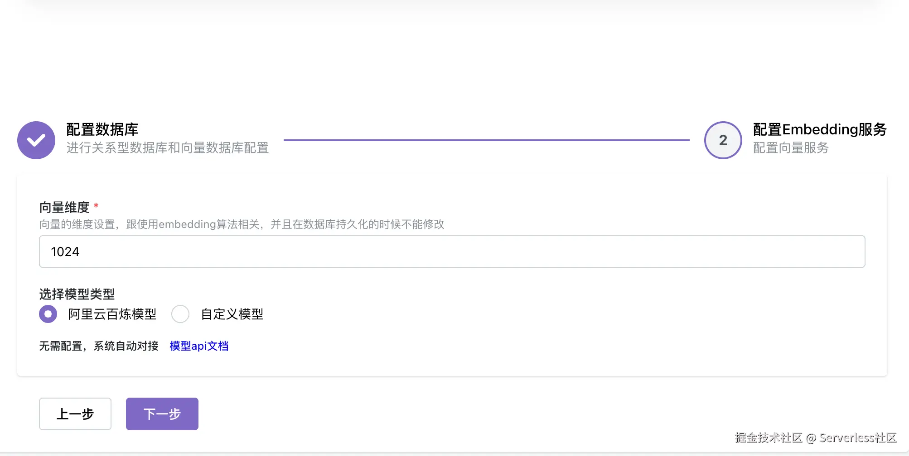Select the 配置Embedding服务 step title
This screenshot has width=909, height=456.
819,129
